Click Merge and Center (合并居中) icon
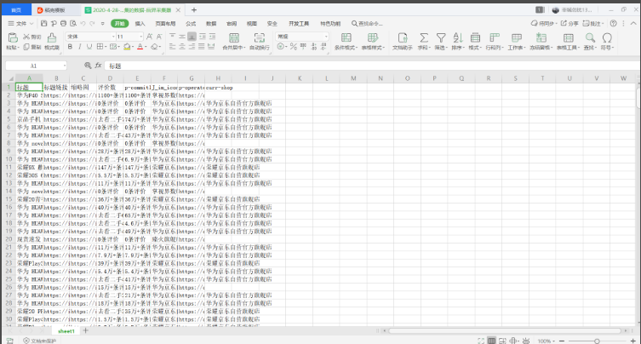The width and height of the screenshot is (641, 344). (234, 38)
